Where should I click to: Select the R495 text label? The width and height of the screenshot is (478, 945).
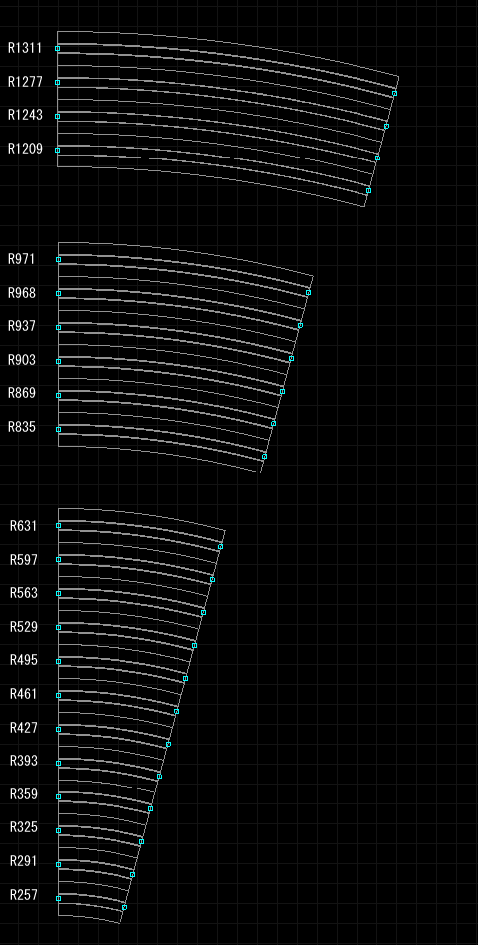pos(24,661)
